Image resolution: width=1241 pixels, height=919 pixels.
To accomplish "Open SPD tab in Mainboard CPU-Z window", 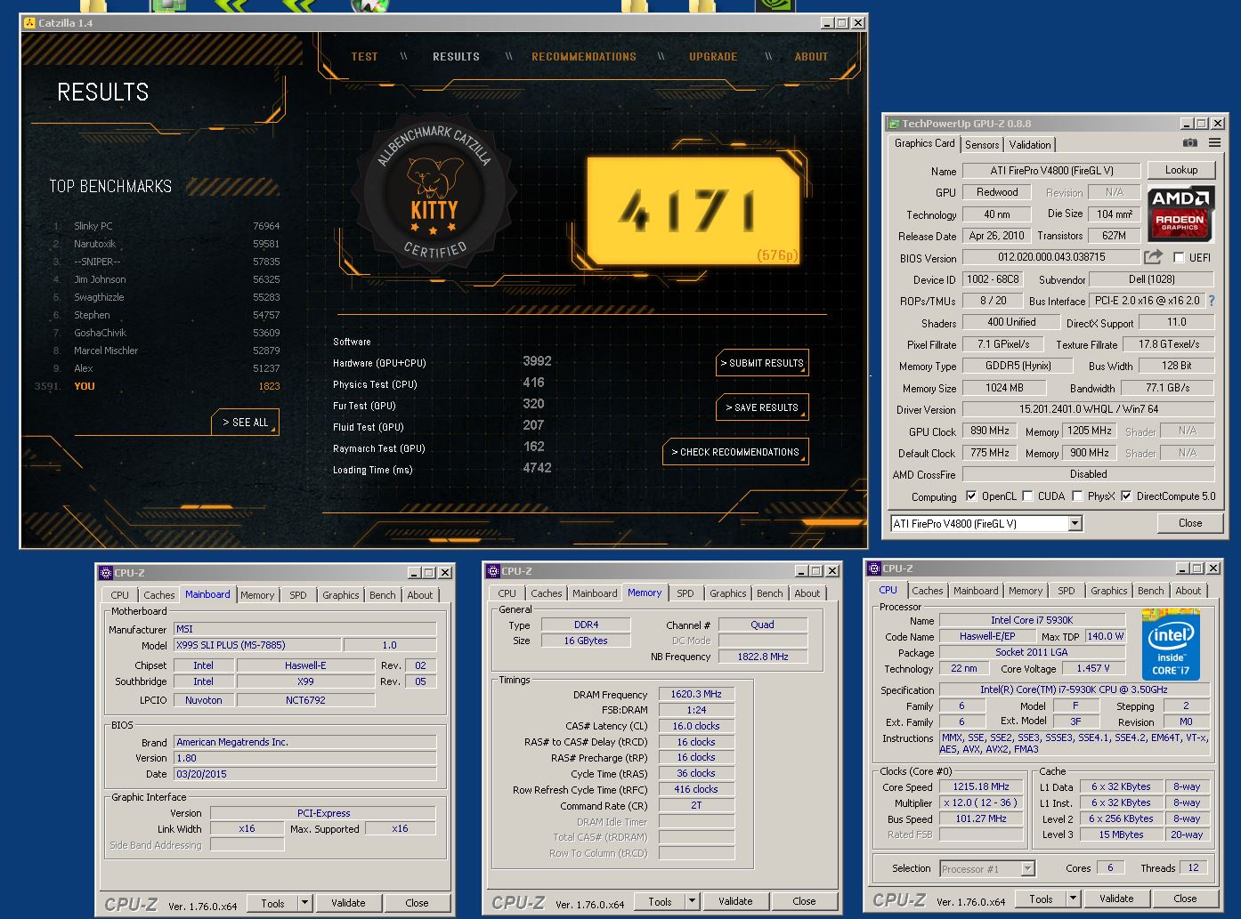I will [298, 595].
